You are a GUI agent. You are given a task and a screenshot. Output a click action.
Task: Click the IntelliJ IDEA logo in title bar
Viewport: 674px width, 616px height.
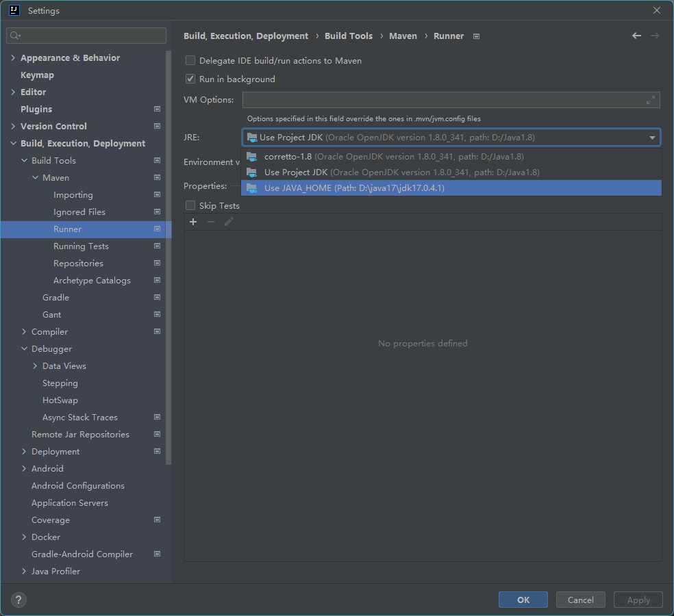(14, 10)
